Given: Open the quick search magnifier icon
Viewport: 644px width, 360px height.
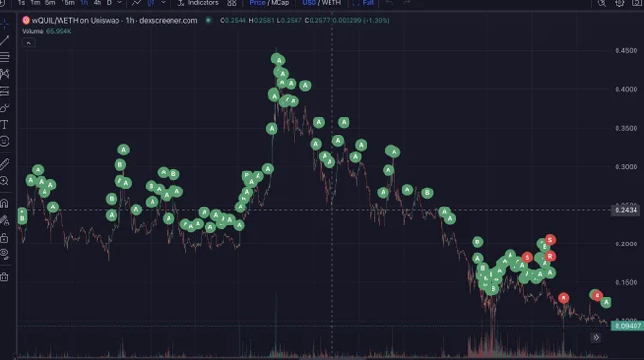Looking at the screenshot, I should [601, 3].
